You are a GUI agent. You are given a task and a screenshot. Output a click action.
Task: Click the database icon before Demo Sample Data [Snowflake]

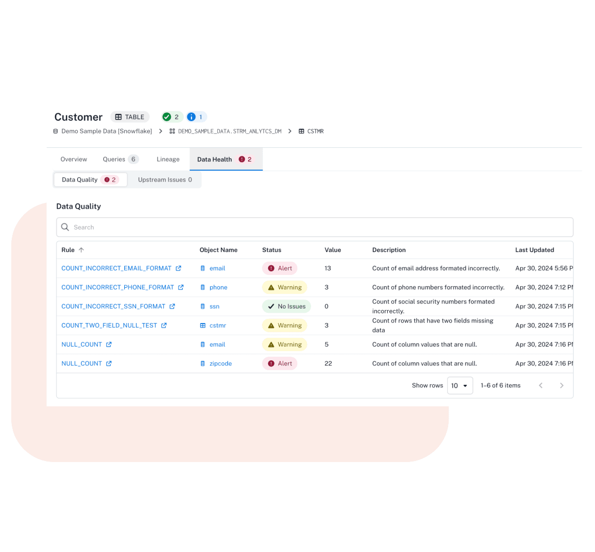55,131
